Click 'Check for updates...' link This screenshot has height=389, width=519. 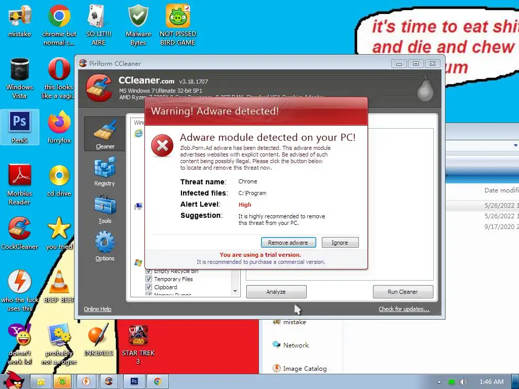coord(404,309)
